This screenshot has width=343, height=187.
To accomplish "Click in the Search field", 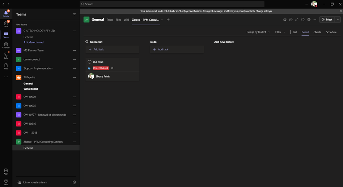I will pos(172,4).
